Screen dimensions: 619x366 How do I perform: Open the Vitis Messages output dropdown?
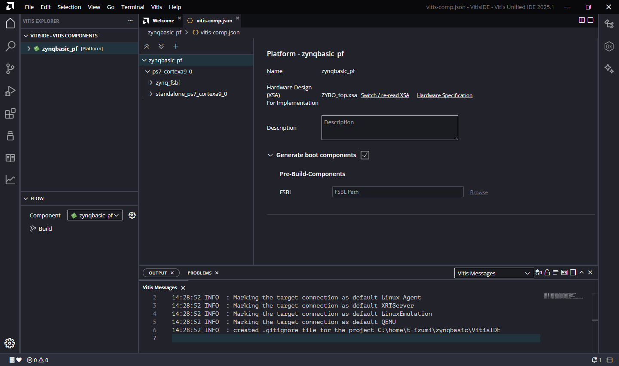[494, 273]
